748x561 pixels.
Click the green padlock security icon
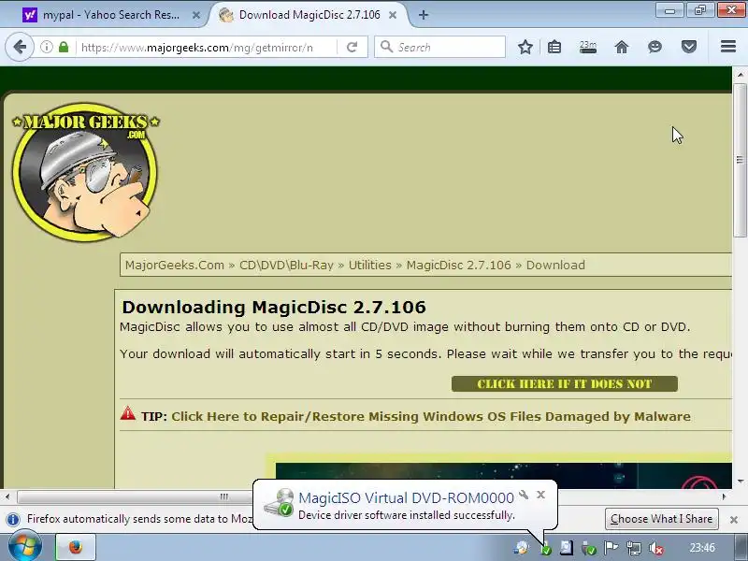coord(64,48)
